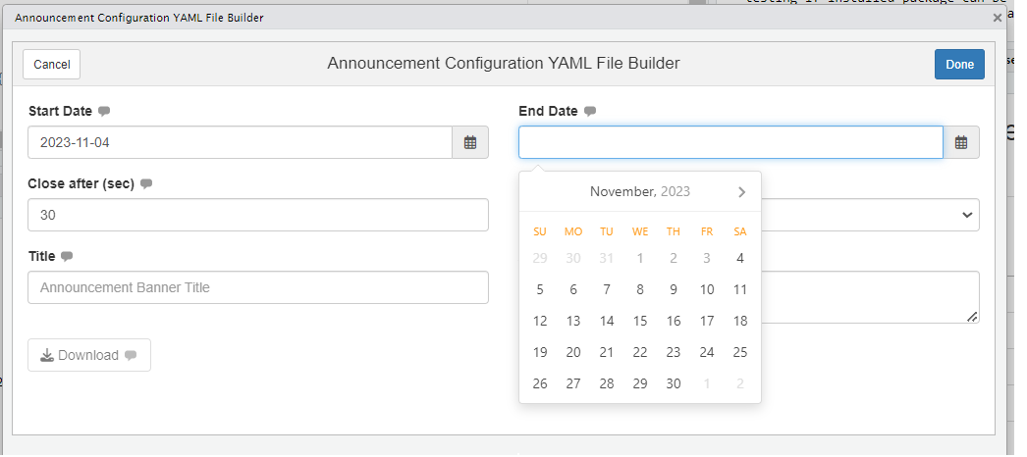The image size is (1027, 457).
Task: Select November 30 in the calendar
Action: (674, 383)
